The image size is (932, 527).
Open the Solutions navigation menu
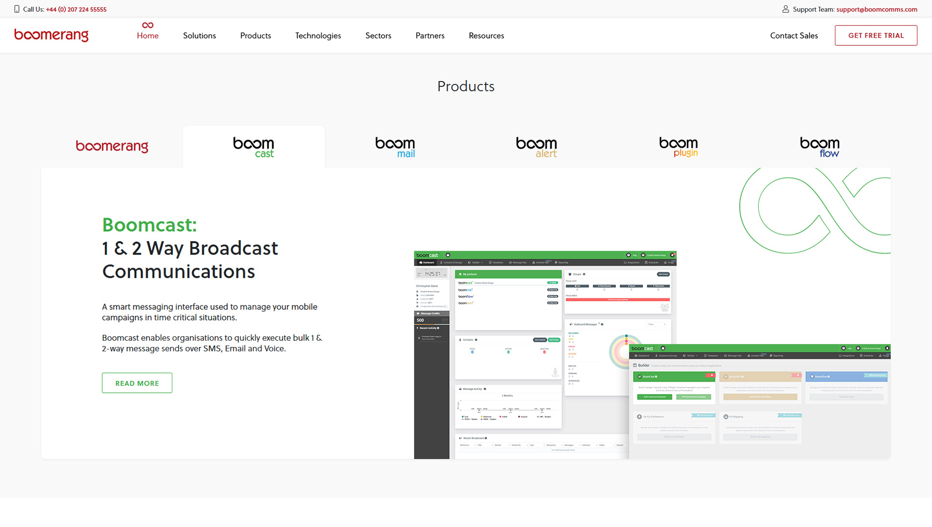pyautogui.click(x=199, y=36)
